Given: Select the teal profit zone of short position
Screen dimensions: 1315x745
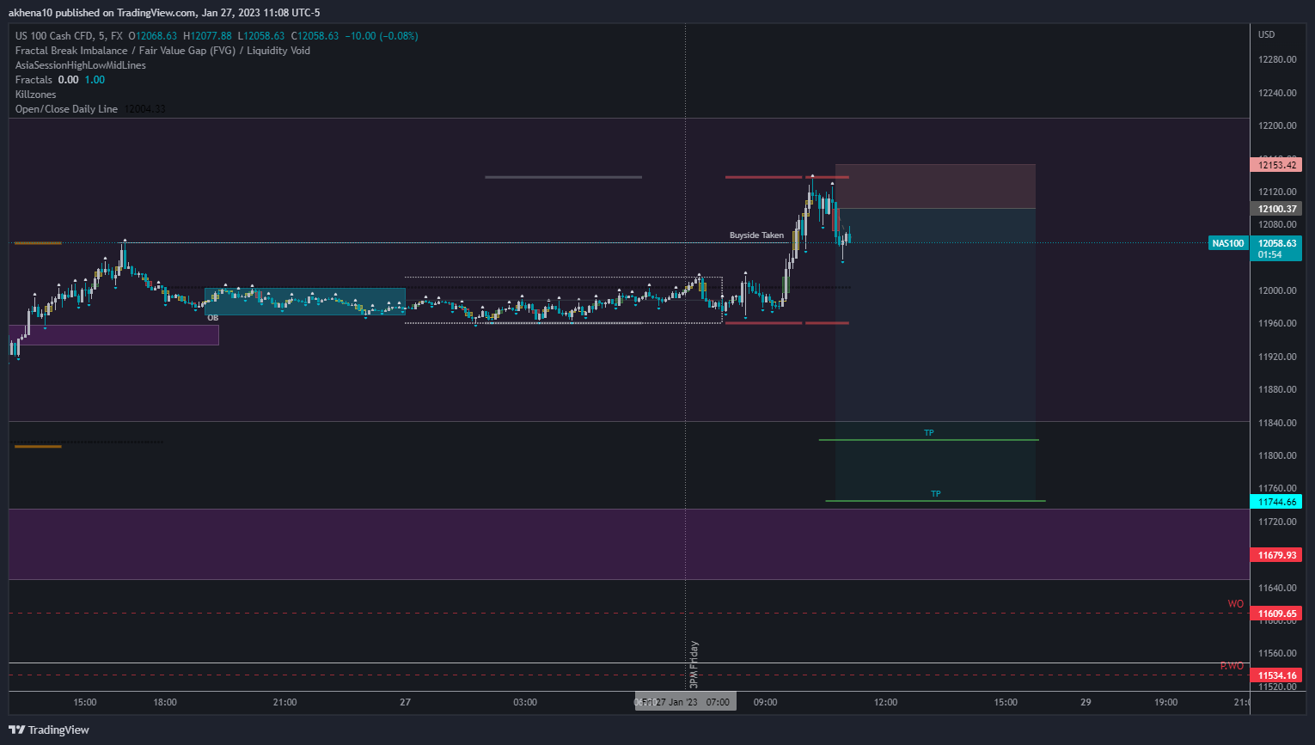Looking at the screenshot, I should click(x=935, y=355).
